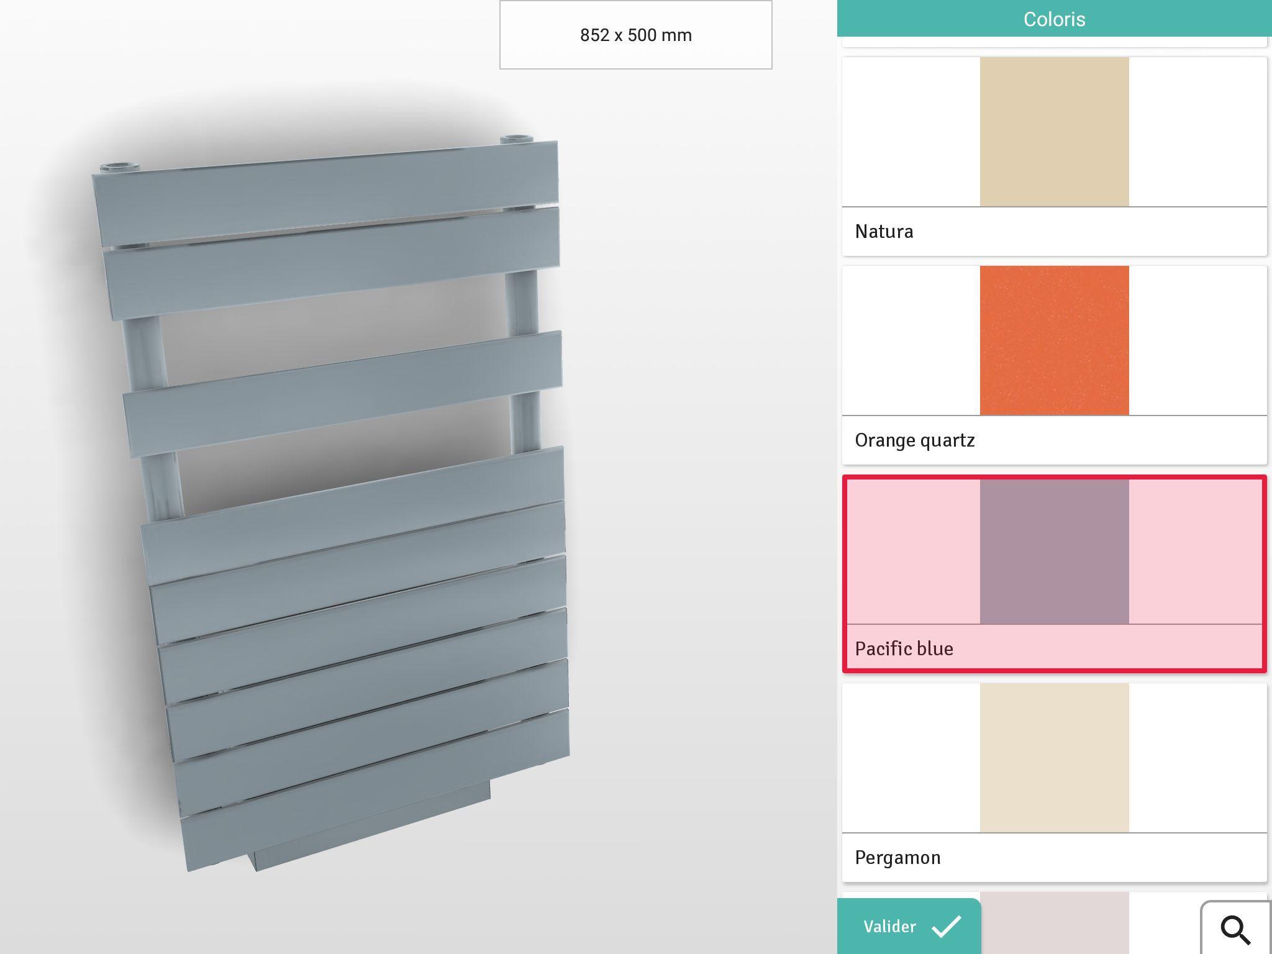Click the checkmark icon on Valider
Image resolution: width=1272 pixels, height=954 pixels.
click(x=946, y=927)
